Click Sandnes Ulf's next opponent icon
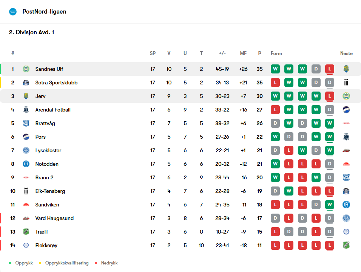361x272 pixels. 346,69
